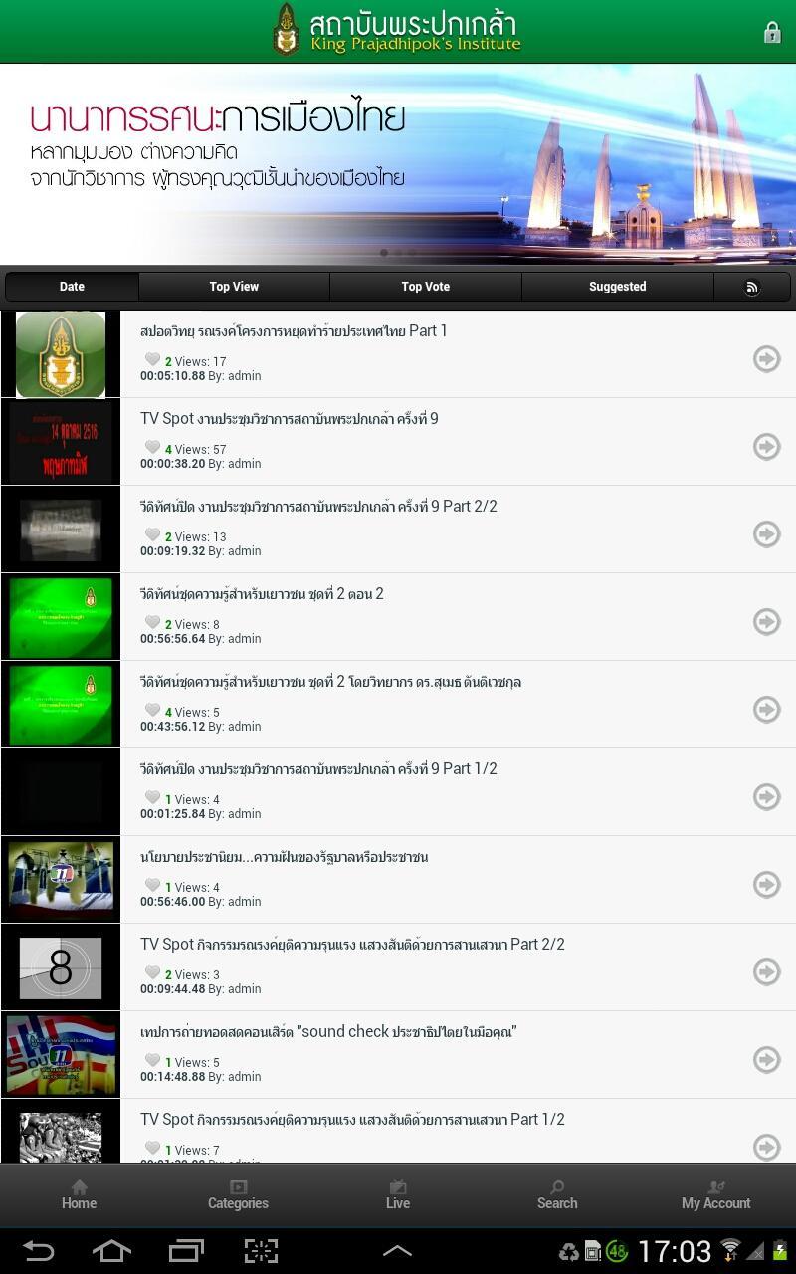796x1274 pixels.
Task: Open Live in bottom navigation
Action: 398,1194
